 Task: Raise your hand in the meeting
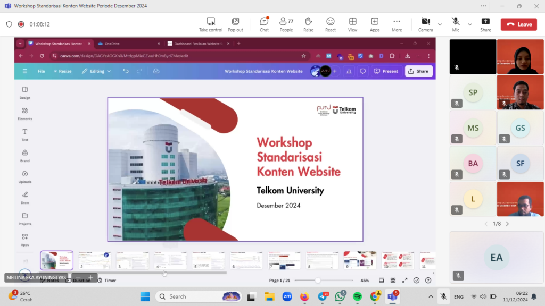[x=308, y=24]
